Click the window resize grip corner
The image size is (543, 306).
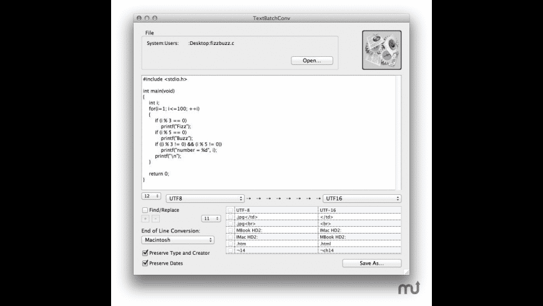tap(406, 272)
